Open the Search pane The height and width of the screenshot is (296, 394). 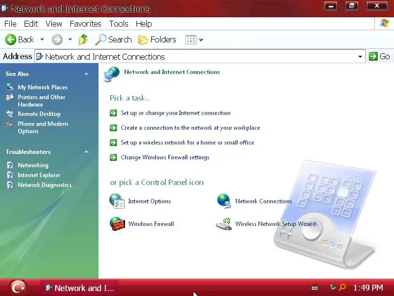[113, 39]
